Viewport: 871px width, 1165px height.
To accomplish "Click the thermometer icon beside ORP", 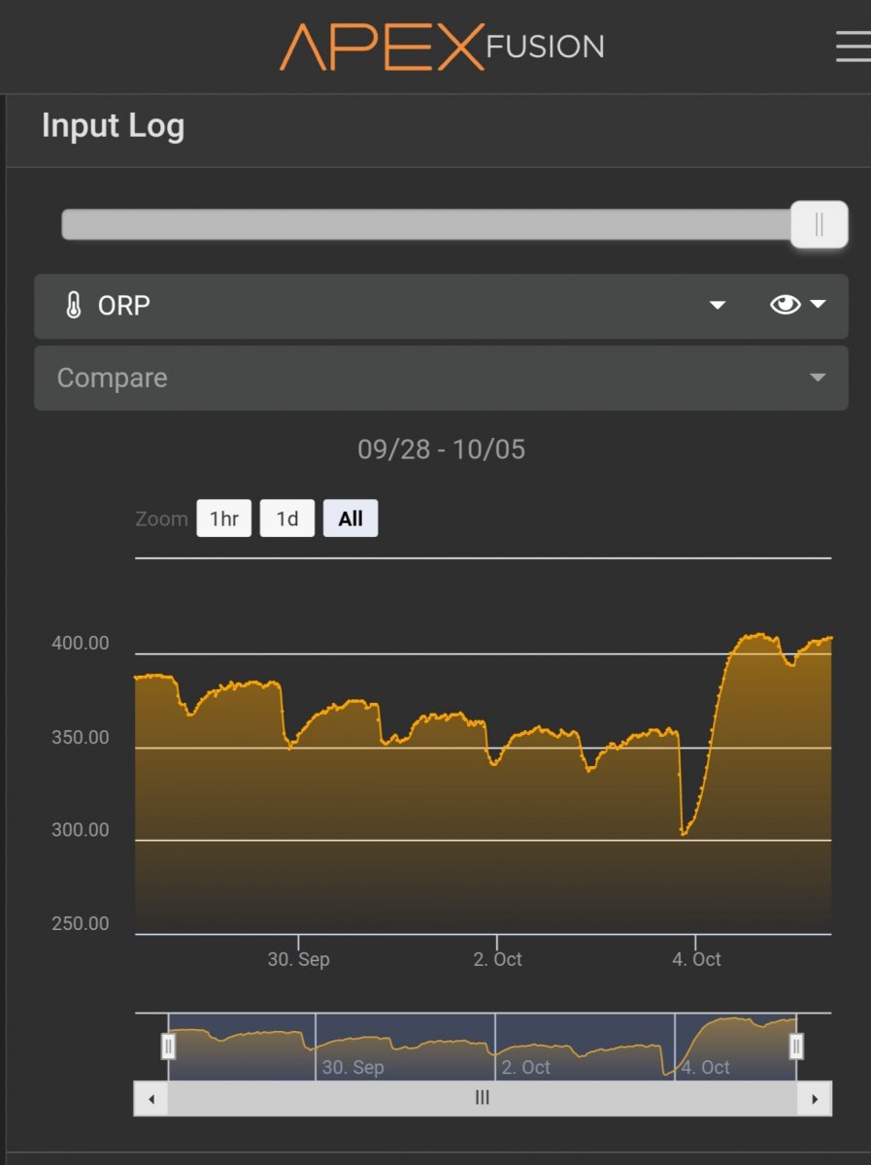I will click(x=74, y=306).
